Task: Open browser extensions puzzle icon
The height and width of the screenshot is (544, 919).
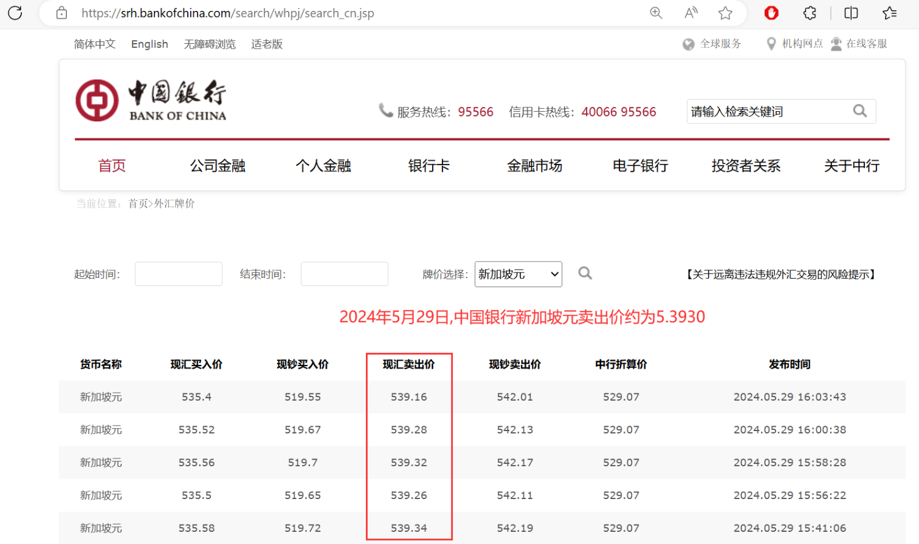Action: click(x=810, y=13)
